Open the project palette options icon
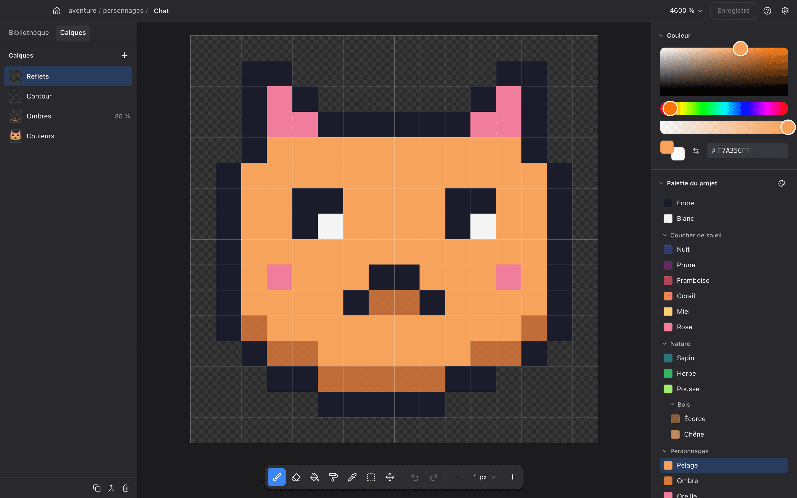This screenshot has height=498, width=797. click(782, 183)
